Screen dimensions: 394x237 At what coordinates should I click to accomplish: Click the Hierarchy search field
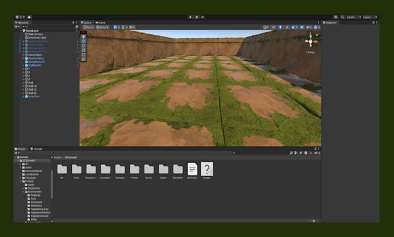pyautogui.click(x=48, y=27)
